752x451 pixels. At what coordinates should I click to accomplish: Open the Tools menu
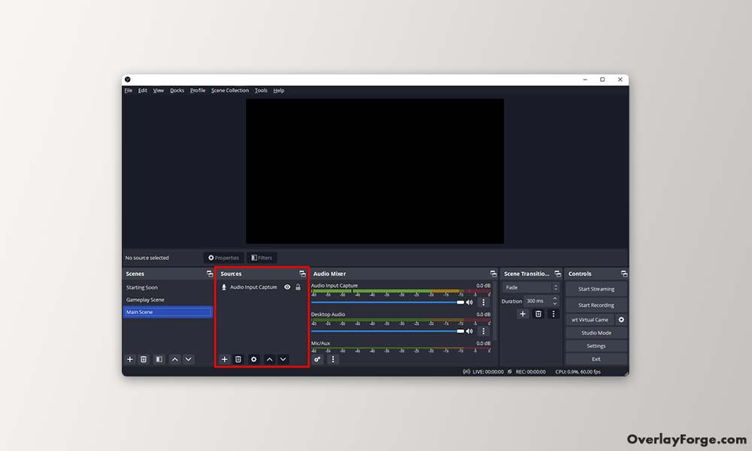coord(261,90)
